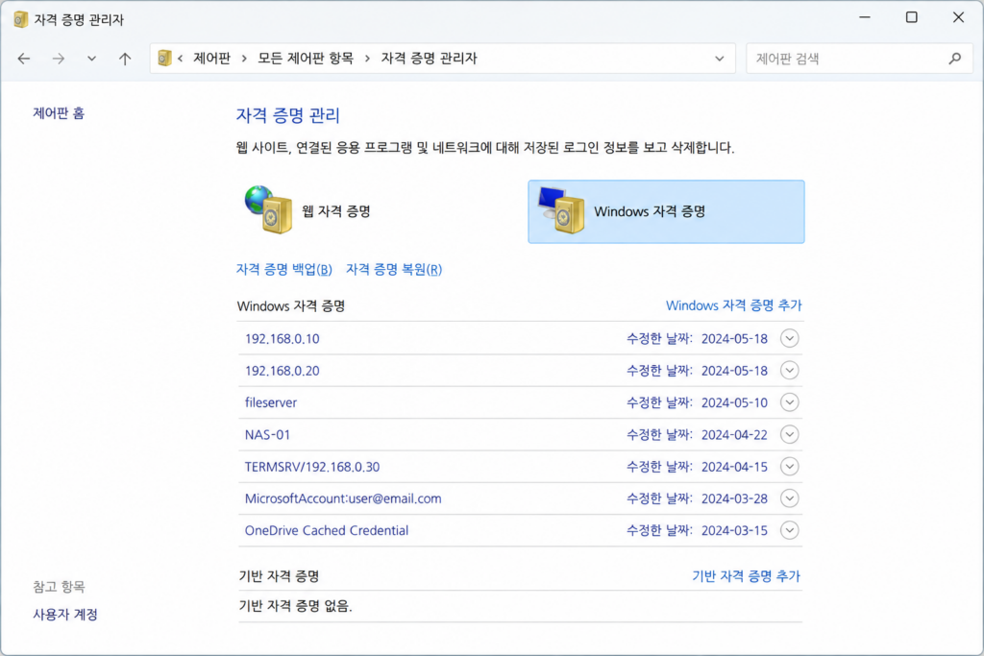Click the modified date 2024-03-15 text
984x656 pixels.
tap(734, 530)
